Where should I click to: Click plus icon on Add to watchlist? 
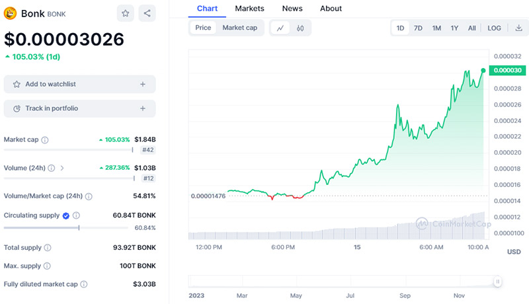143,84
